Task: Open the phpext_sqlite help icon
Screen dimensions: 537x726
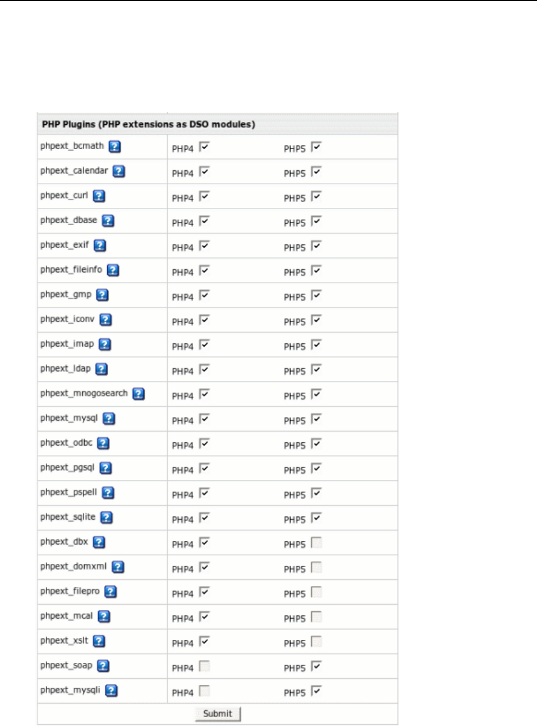Action: click(x=106, y=518)
